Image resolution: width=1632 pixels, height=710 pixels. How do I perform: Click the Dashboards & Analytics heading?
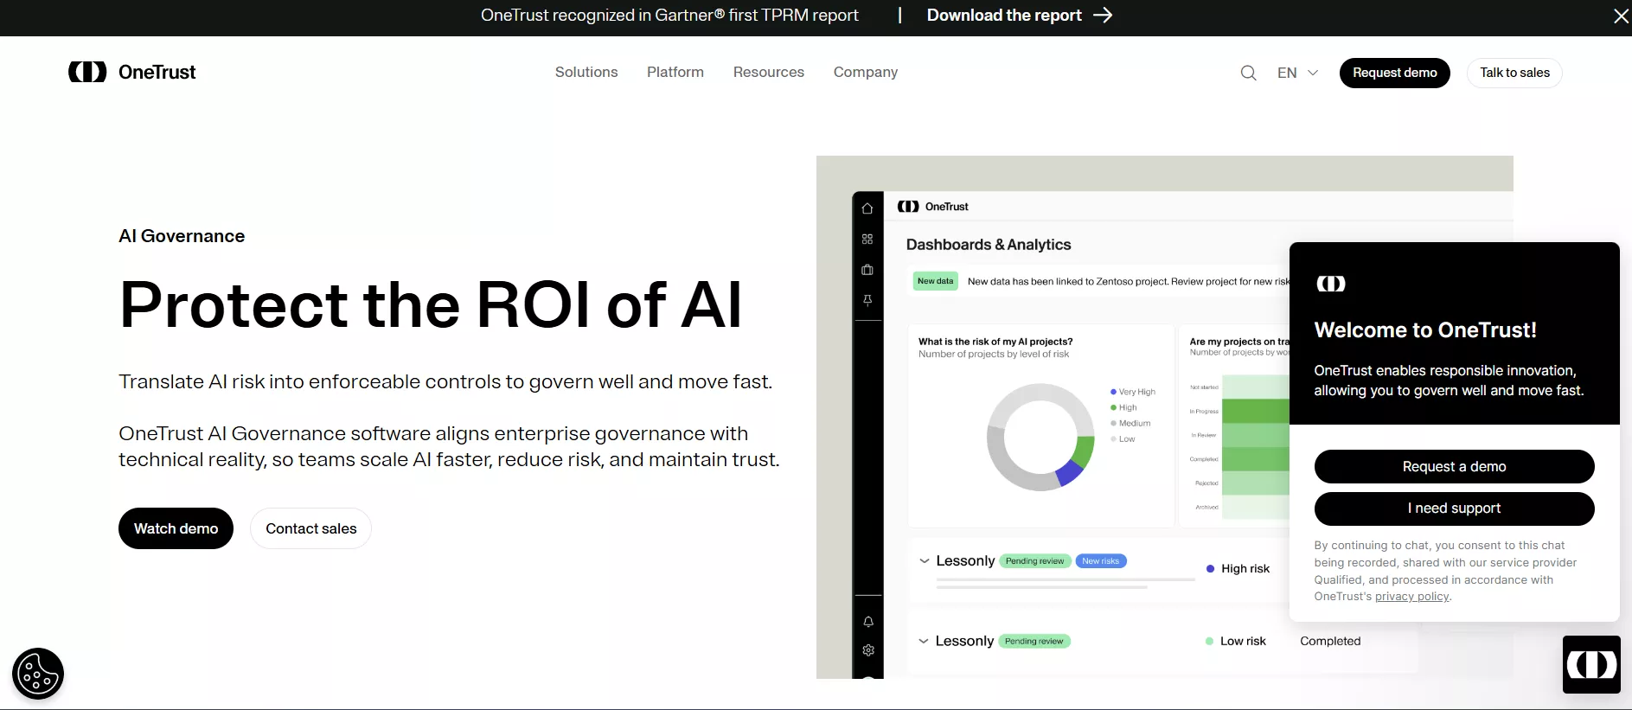[989, 245]
